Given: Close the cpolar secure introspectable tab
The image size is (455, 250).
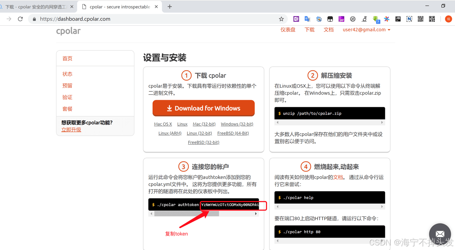Looking at the screenshot, I should 156,7.
